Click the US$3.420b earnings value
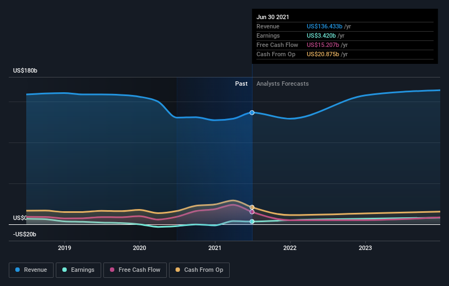449x286 pixels. 321,35
